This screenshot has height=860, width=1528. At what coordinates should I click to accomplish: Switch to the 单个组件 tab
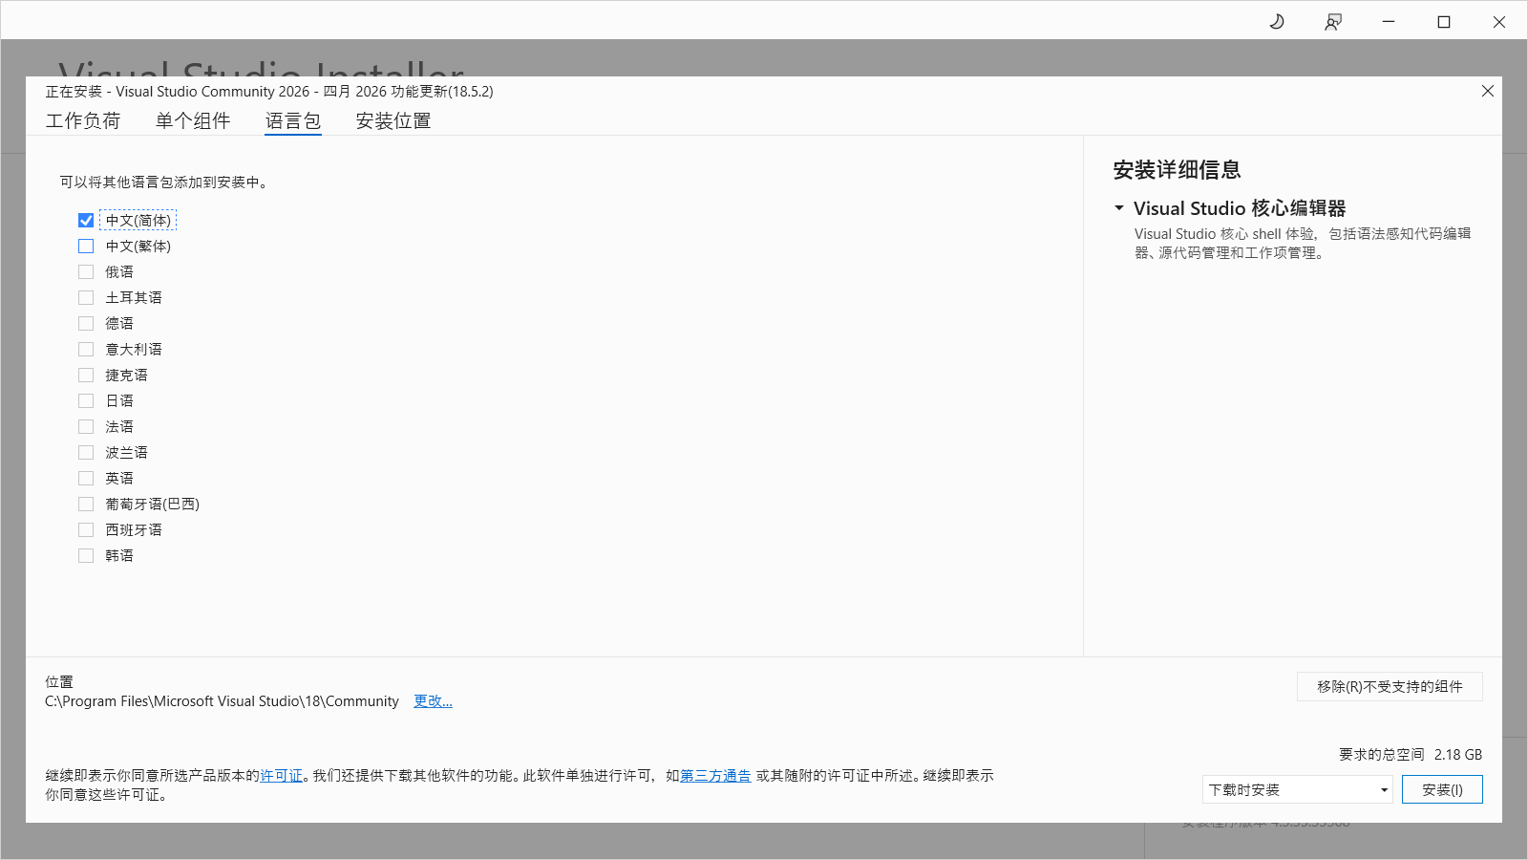point(193,120)
